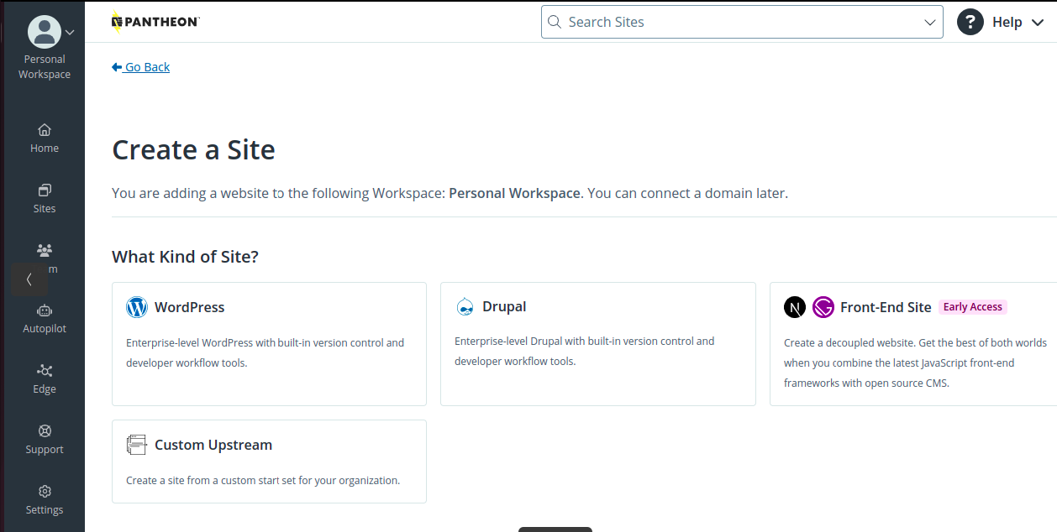Open the Sites sidebar icon
1057x532 pixels.
[45, 190]
